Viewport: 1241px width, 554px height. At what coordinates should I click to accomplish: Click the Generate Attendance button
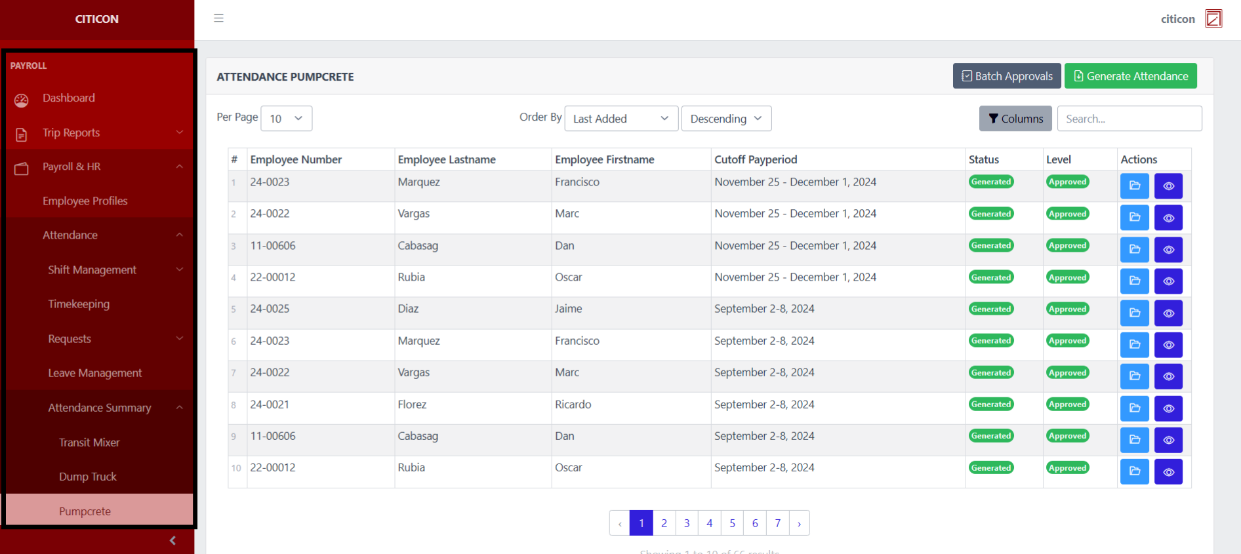pos(1130,76)
